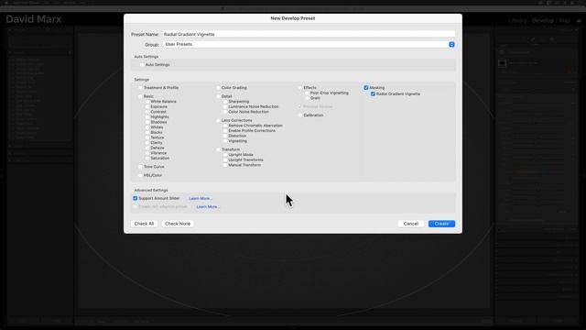Switch to the Map module tab
This screenshot has height=330, width=586.
[x=564, y=20]
